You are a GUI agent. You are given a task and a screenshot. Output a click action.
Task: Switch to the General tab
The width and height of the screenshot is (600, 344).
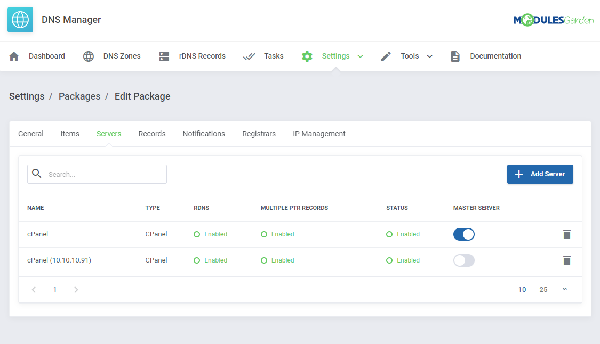click(30, 134)
